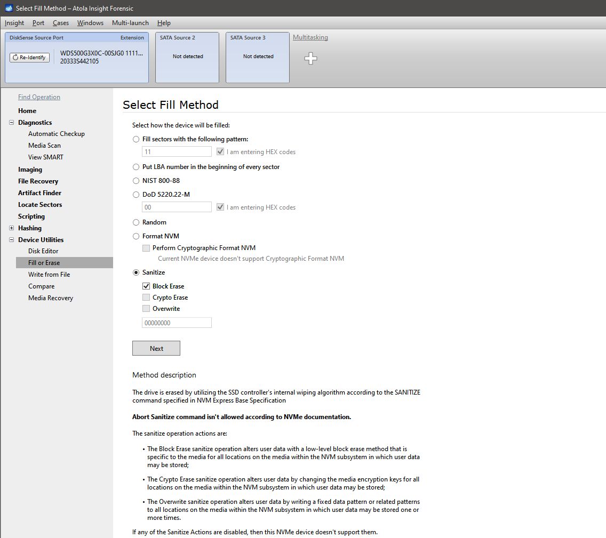Click the Method description heading
Screen dimensions: 606x538
(x=164, y=375)
